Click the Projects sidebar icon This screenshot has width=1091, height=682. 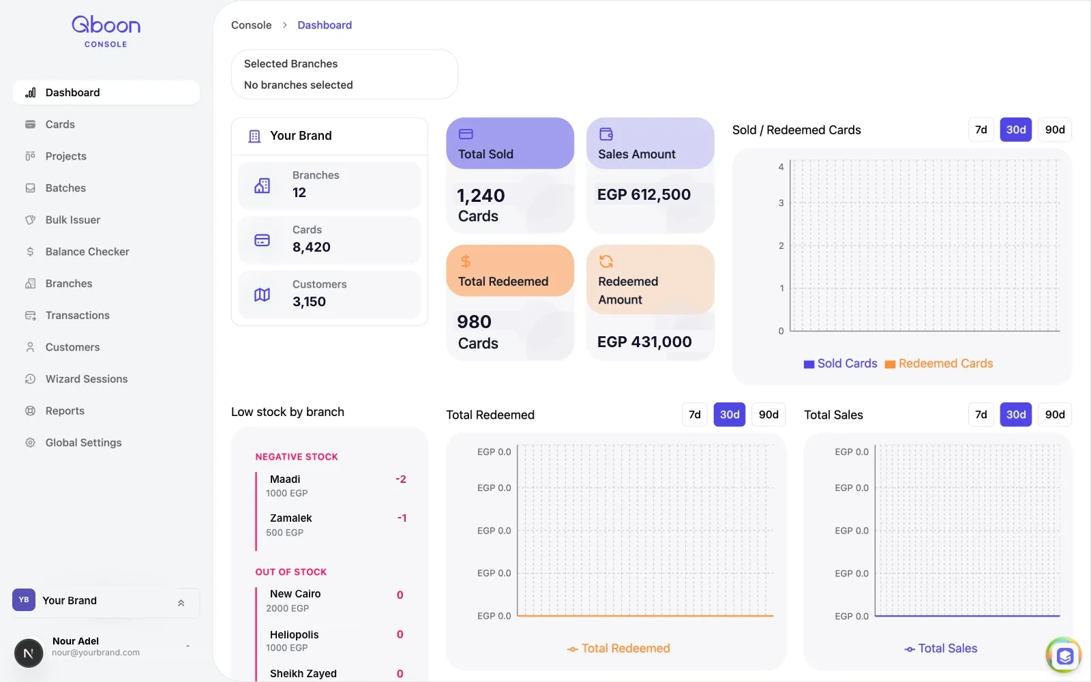point(30,156)
